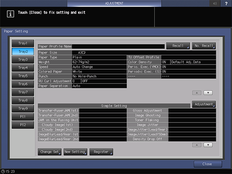Image resolution: width=232 pixels, height=174 pixels.
Task: Select Tray8
Action: 23,100
